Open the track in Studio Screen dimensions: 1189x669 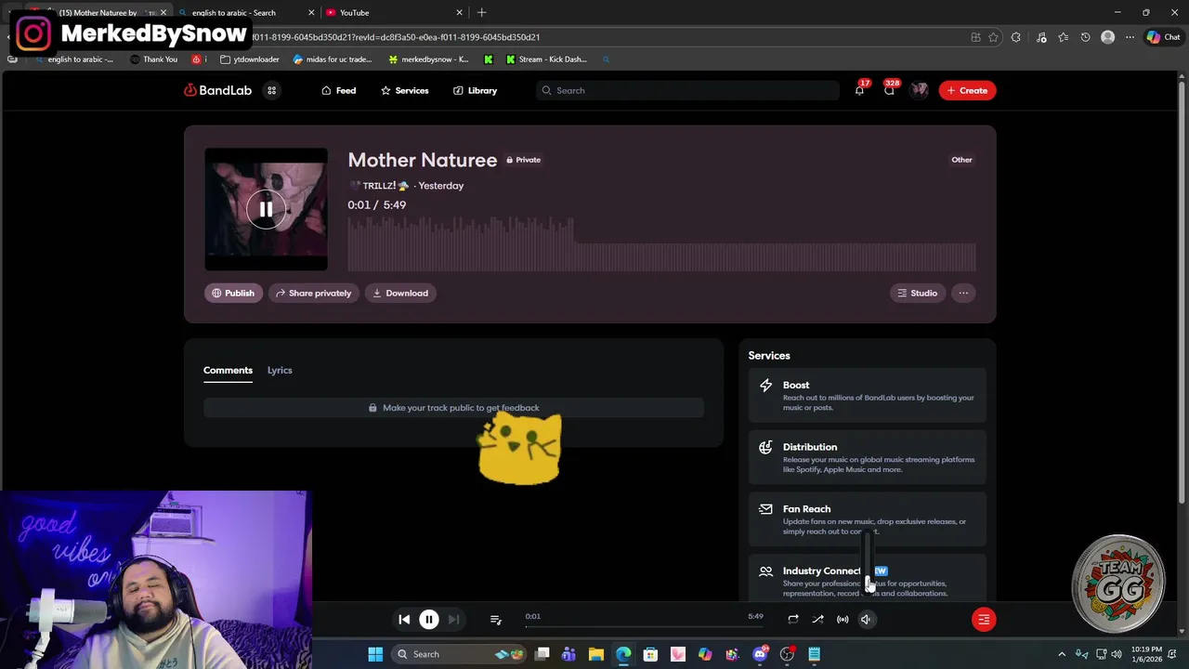917,293
